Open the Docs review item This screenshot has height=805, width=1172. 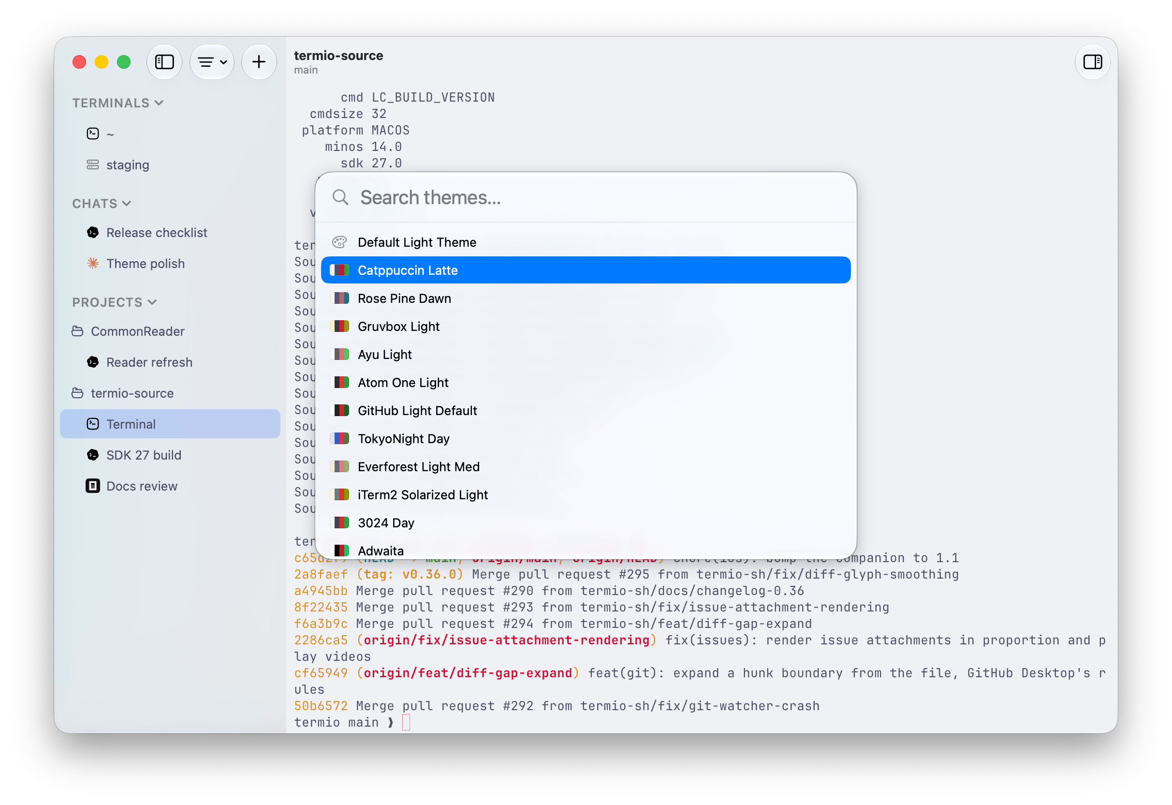(170, 486)
